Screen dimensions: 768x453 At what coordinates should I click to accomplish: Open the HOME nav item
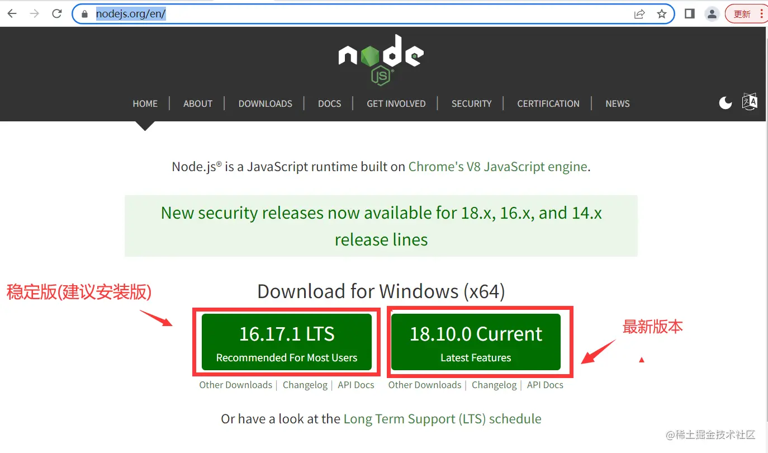pos(145,103)
